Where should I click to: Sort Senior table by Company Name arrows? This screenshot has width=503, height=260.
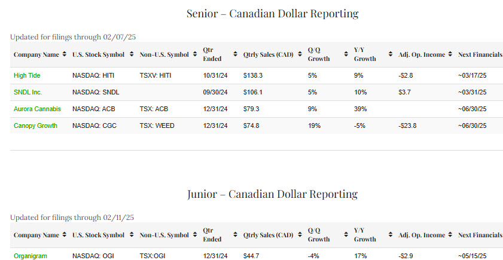click(64, 54)
